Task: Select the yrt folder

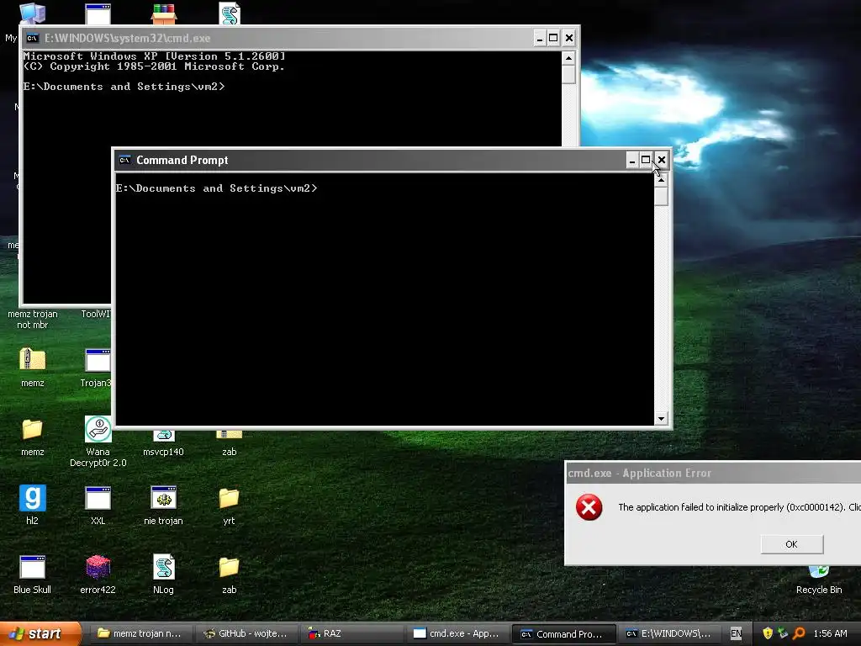Action: [x=229, y=498]
